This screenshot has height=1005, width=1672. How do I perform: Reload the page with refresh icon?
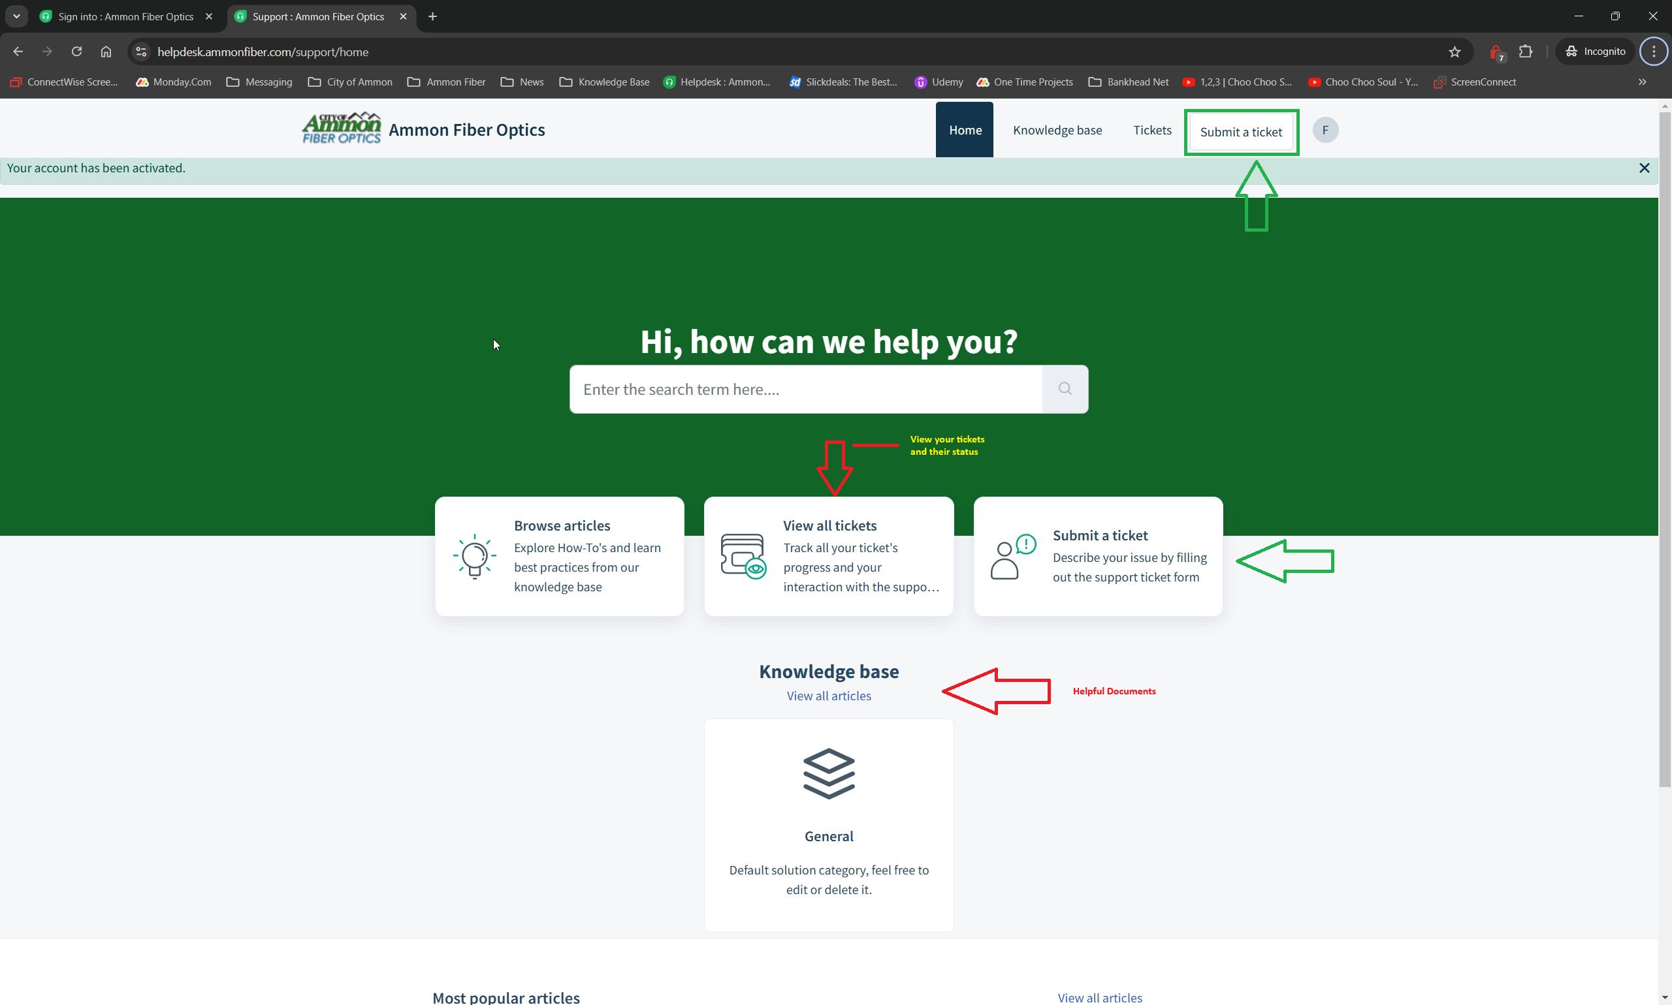pos(76,52)
